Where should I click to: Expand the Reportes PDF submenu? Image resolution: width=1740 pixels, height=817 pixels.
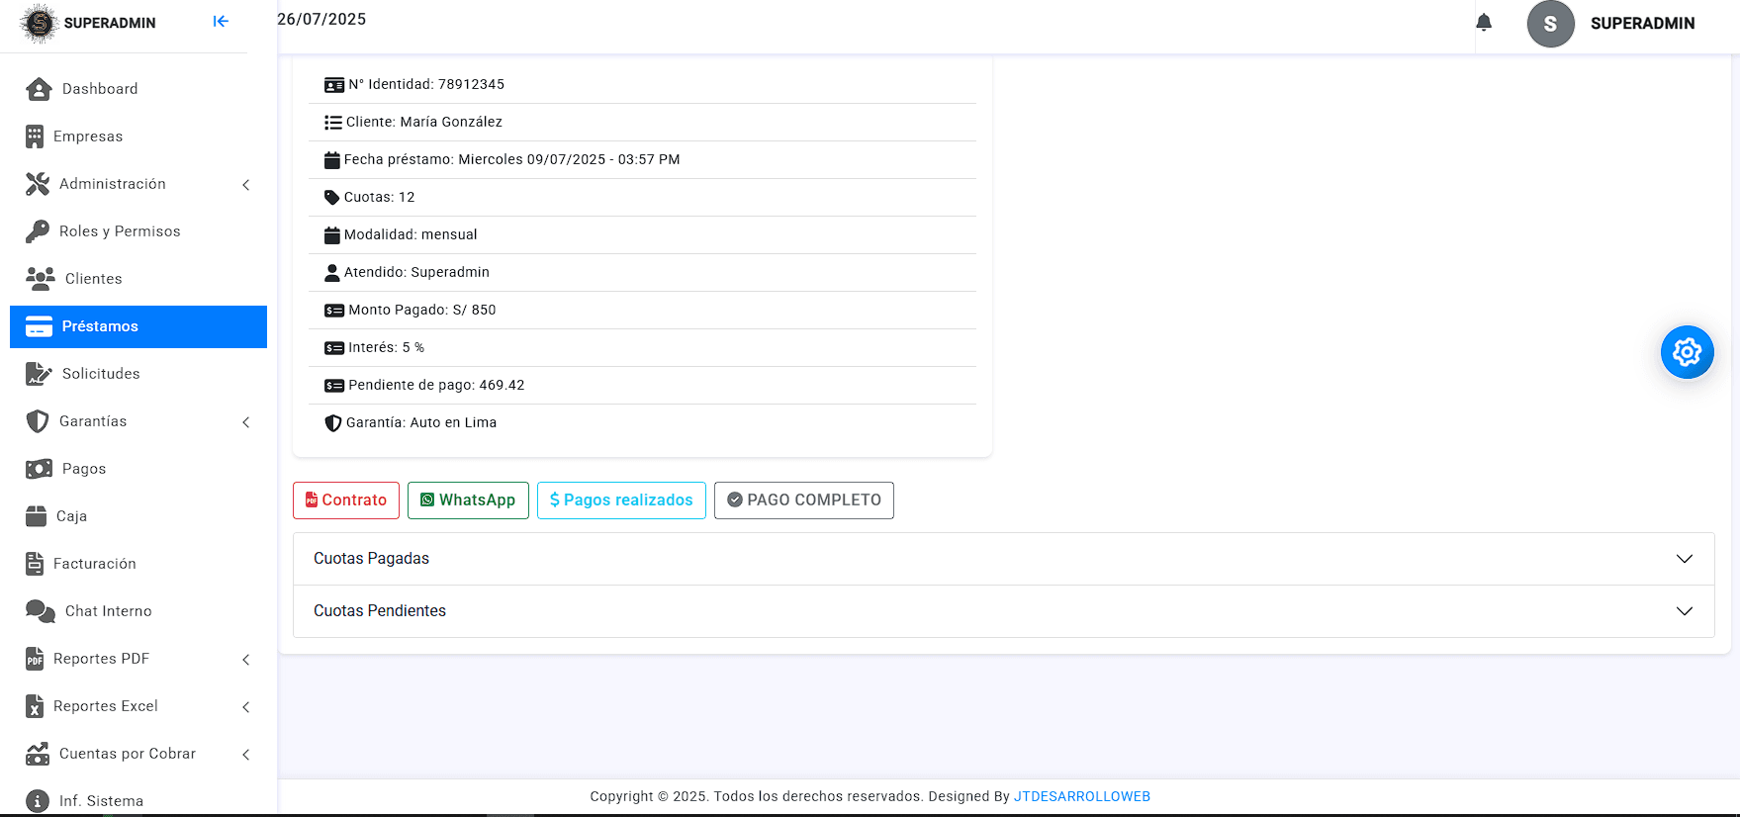(245, 660)
